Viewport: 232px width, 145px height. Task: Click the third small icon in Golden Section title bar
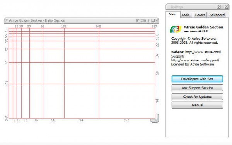click(145, 20)
